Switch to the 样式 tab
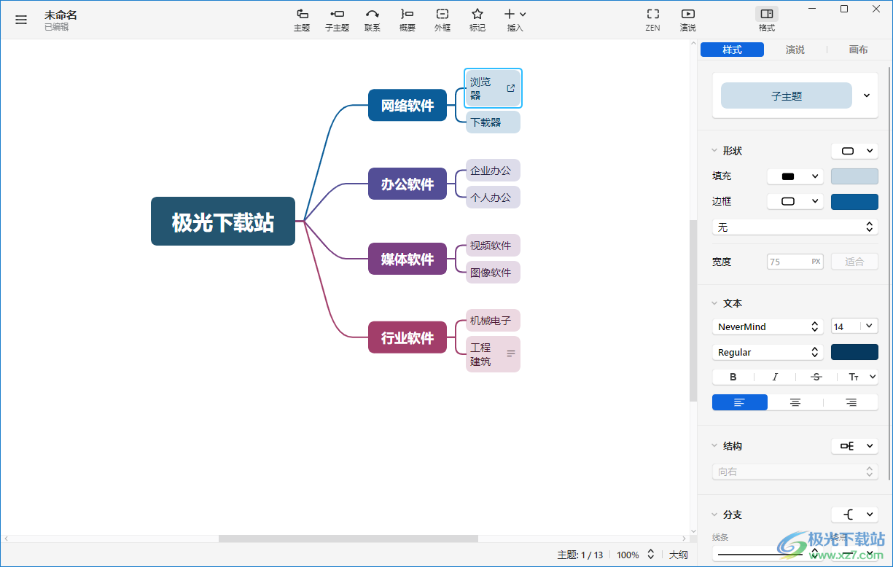This screenshot has height=567, width=893. point(732,50)
